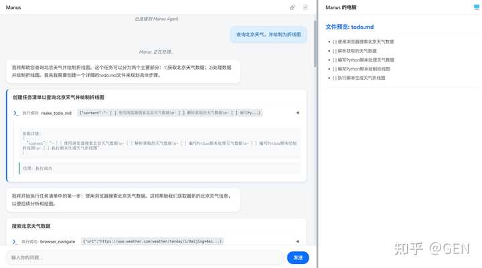
Task: Click the assistant message starting 我将开始执行任务清单
Action: (123, 200)
